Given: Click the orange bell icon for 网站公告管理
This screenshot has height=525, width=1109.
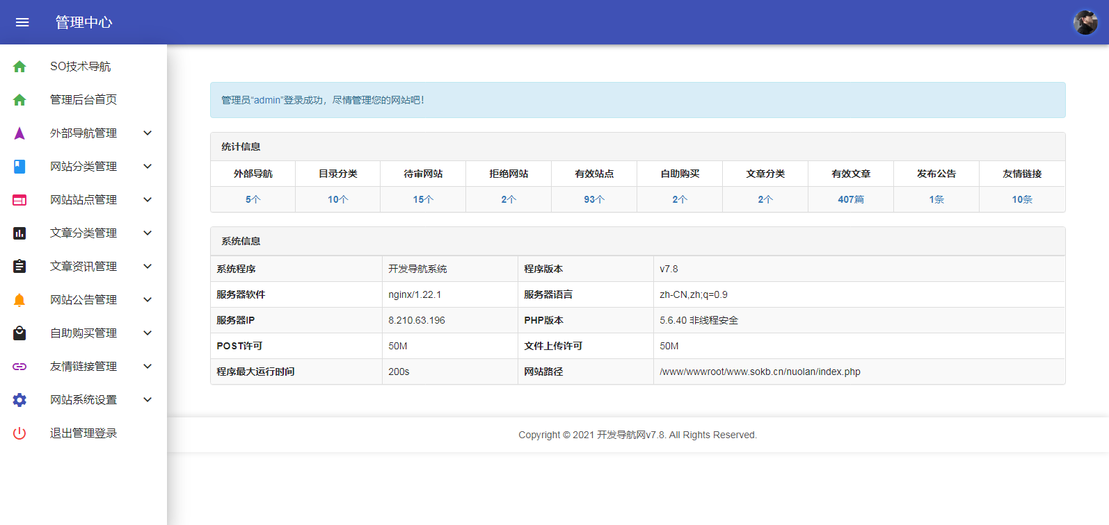Looking at the screenshot, I should pyautogui.click(x=19, y=300).
